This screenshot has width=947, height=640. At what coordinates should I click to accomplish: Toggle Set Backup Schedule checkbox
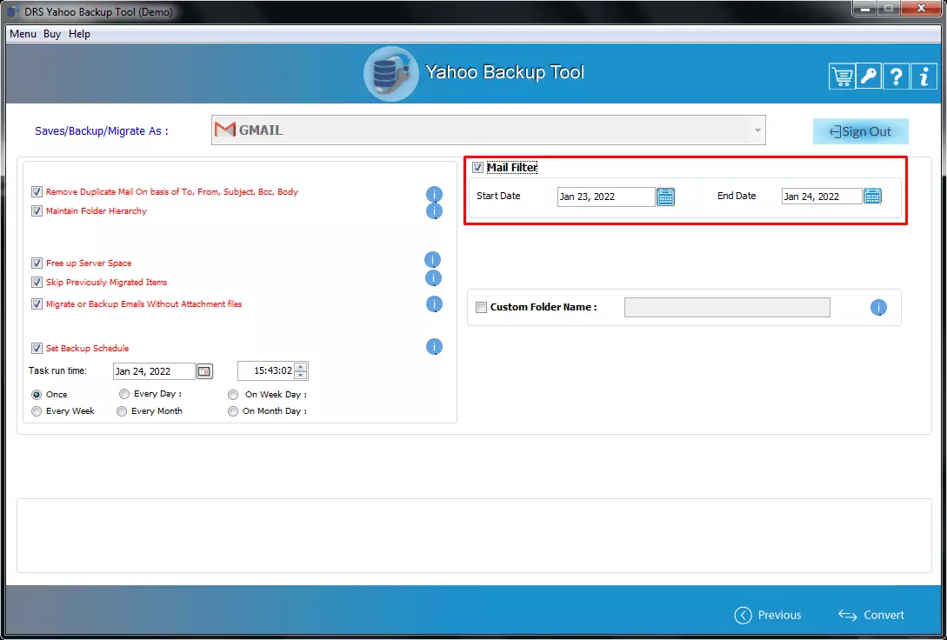coord(37,349)
